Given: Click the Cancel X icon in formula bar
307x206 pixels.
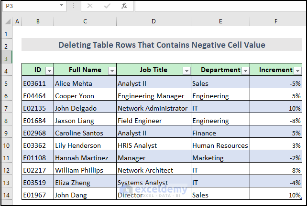Looking at the screenshot, I should point(90,6).
